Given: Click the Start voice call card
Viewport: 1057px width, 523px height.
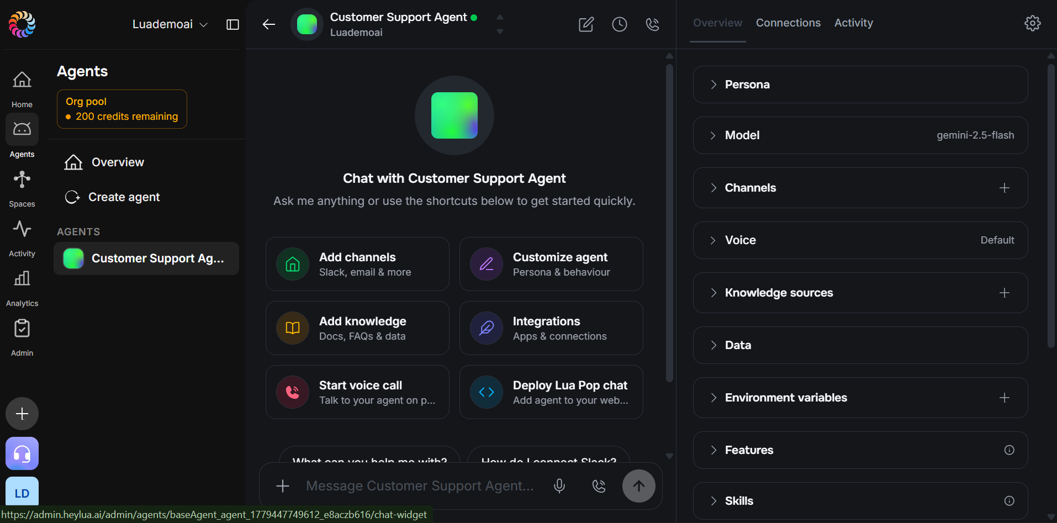Looking at the screenshot, I should click(357, 392).
